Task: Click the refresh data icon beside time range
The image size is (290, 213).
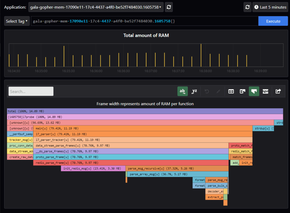Action: [247, 7]
